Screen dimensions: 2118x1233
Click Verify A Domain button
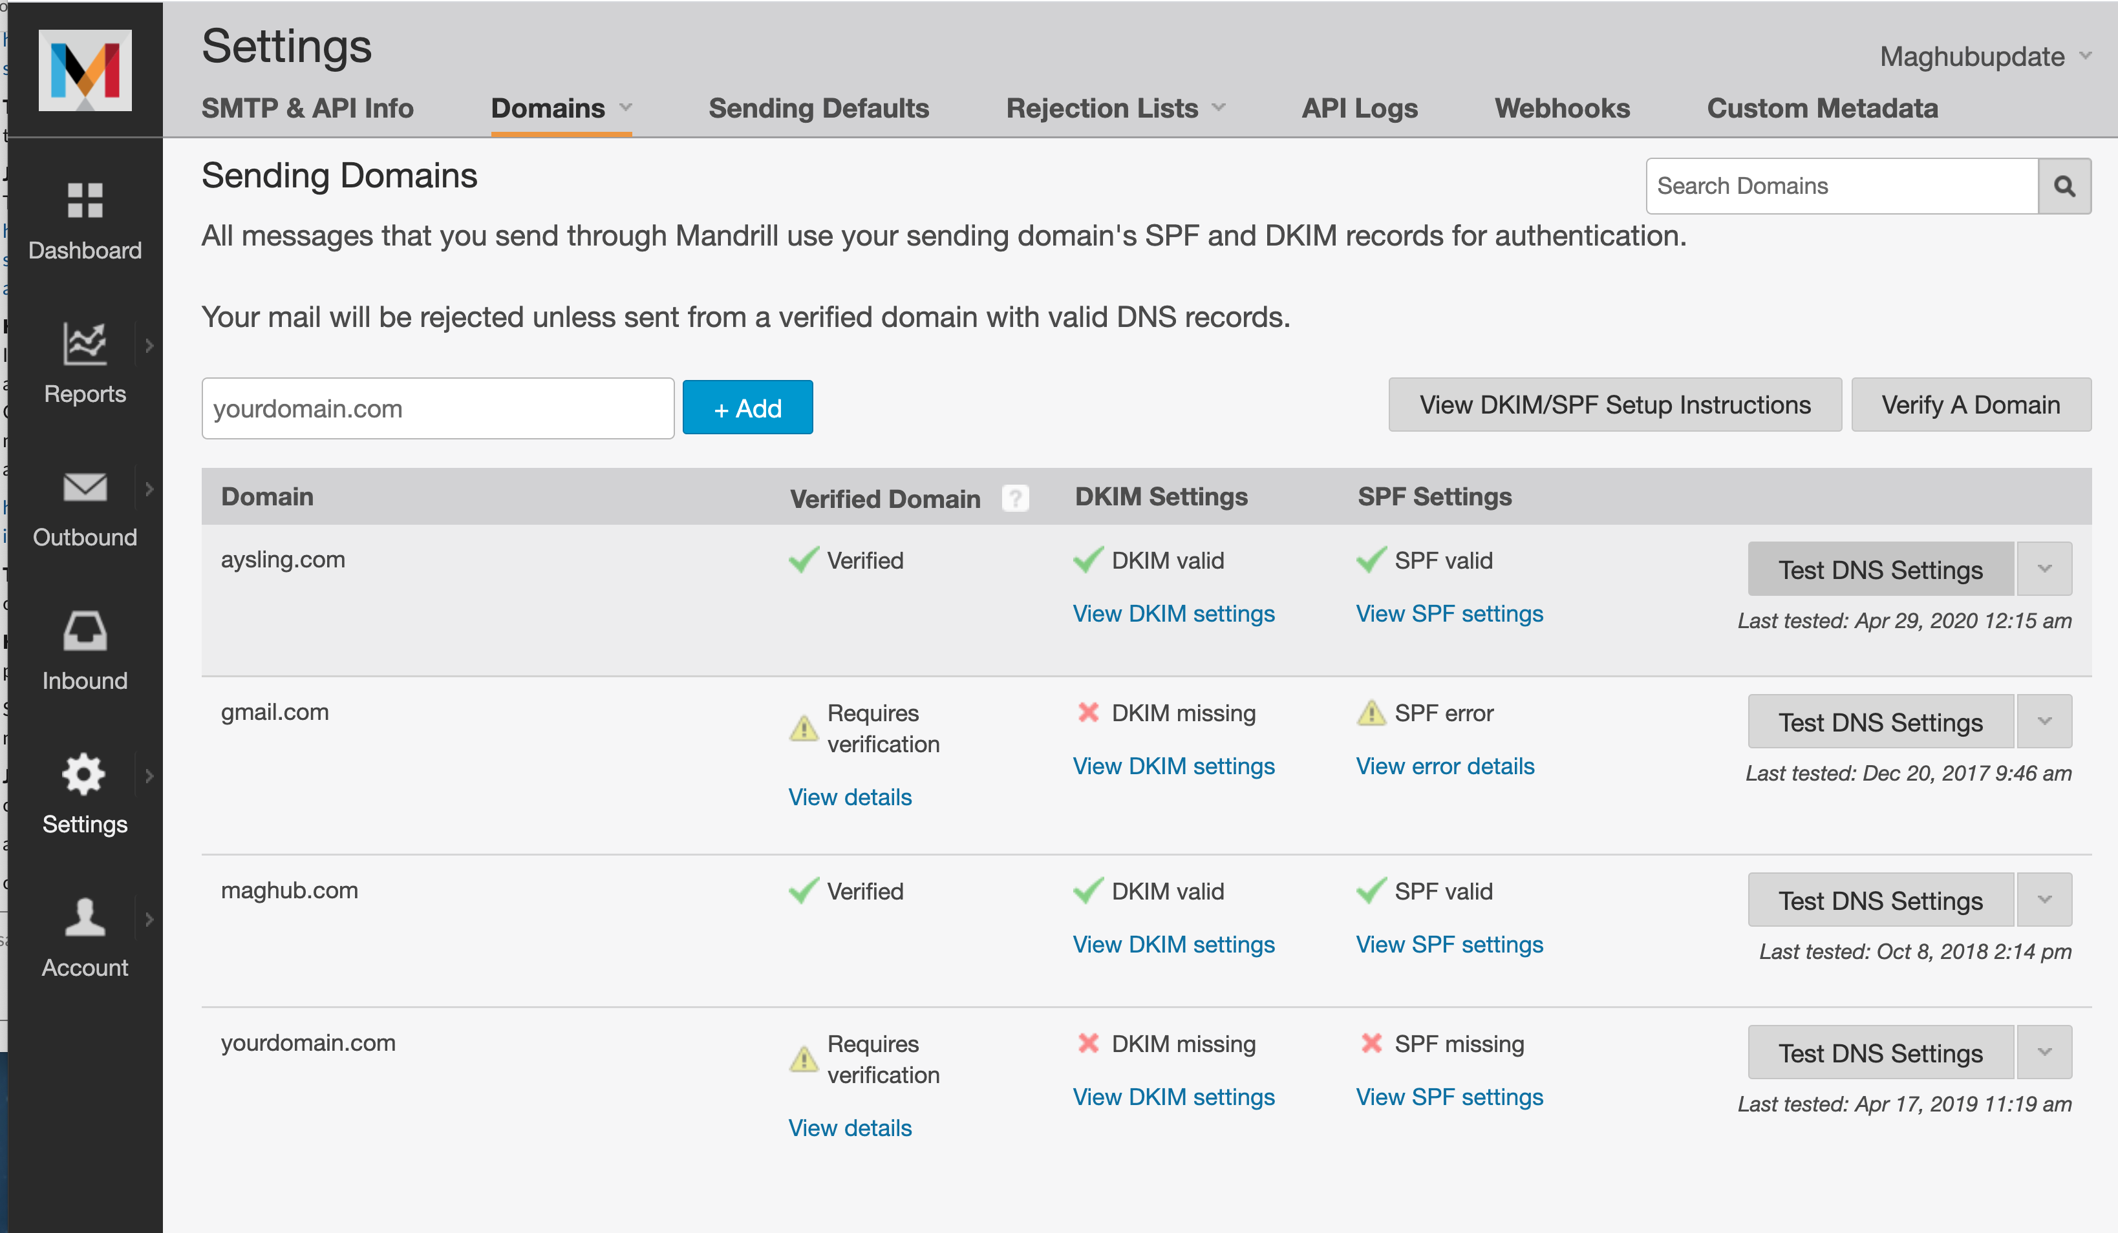point(1971,405)
